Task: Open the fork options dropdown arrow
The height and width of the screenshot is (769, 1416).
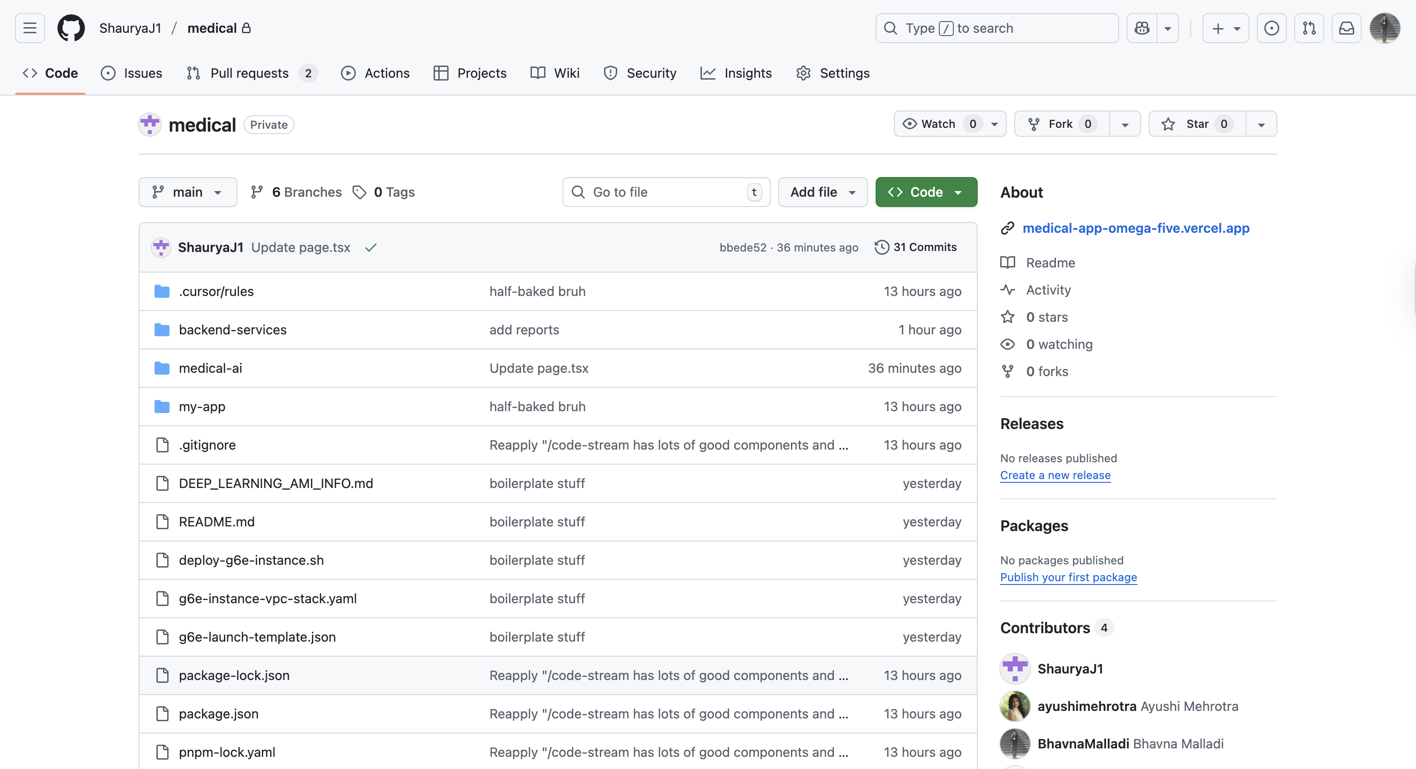Action: (x=1125, y=124)
